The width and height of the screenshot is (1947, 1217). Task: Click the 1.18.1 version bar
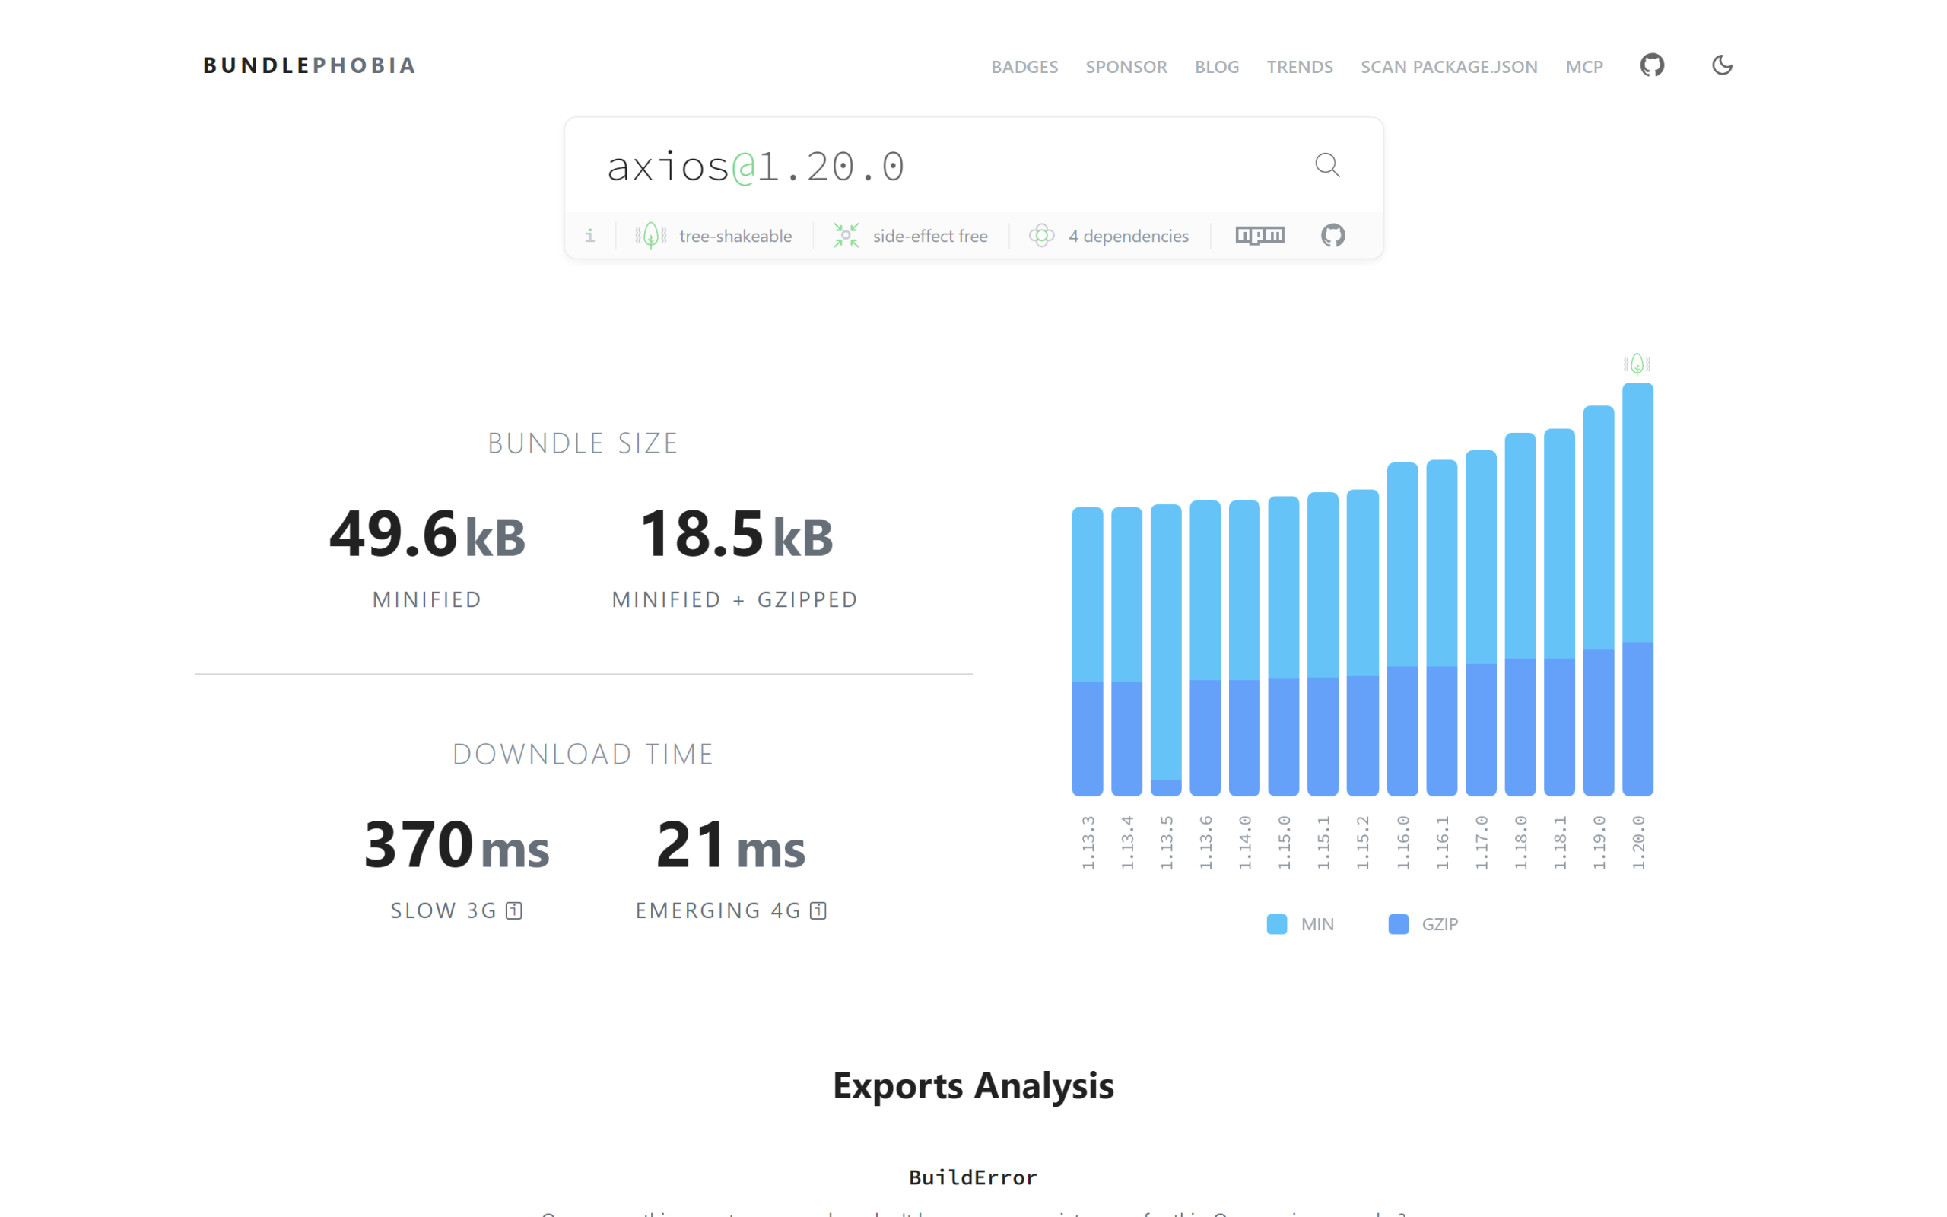click(x=1559, y=612)
